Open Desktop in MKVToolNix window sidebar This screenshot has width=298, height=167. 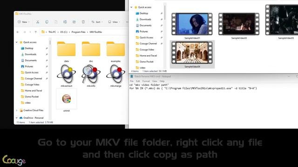[29, 48]
